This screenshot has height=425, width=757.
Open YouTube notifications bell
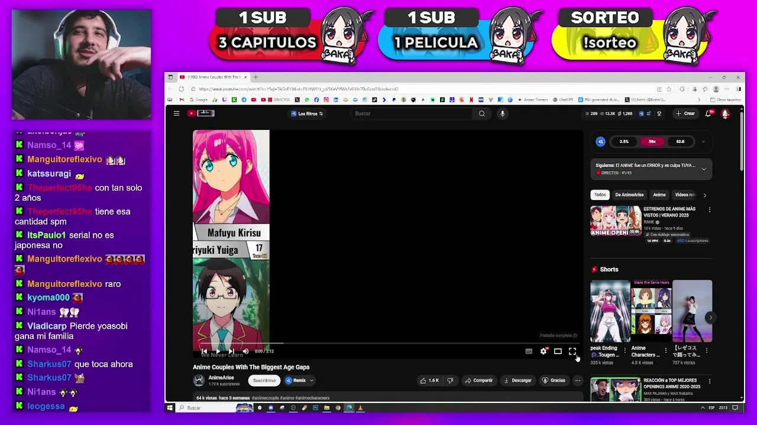coord(708,113)
